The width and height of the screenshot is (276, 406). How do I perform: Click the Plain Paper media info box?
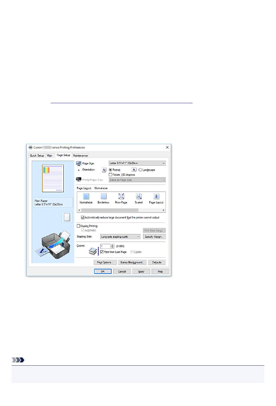(53, 203)
